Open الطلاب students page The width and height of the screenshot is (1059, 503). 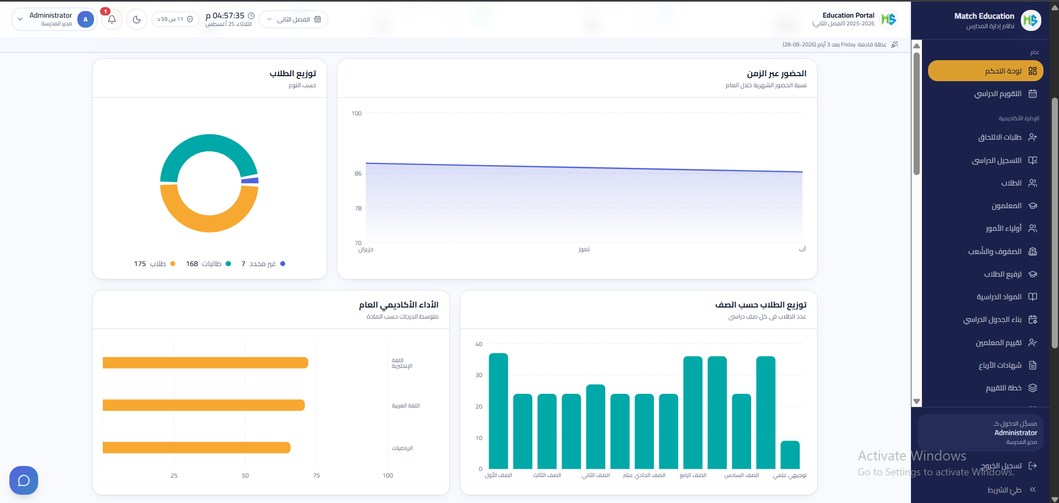(985, 183)
